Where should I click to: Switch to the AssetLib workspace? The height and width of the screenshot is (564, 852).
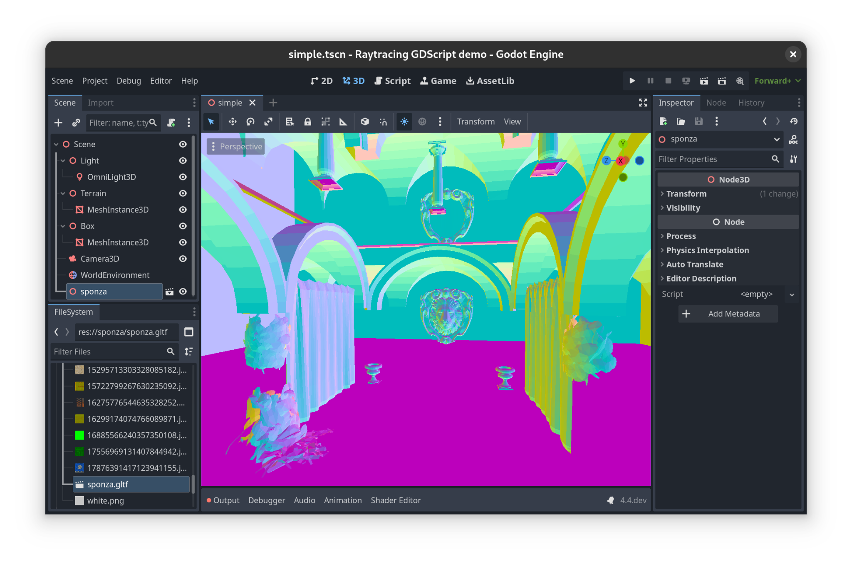490,81
